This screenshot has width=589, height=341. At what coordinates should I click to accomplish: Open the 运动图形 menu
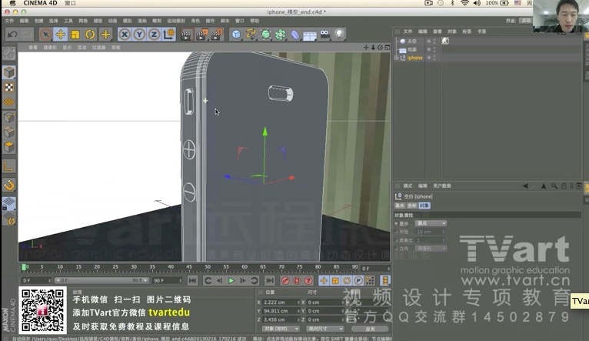click(176, 21)
